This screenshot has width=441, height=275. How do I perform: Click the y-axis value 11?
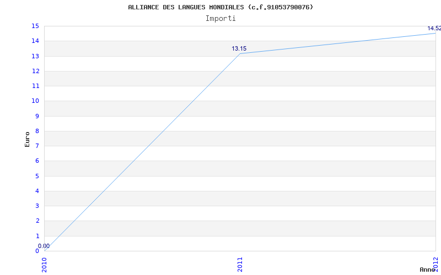click(35, 86)
